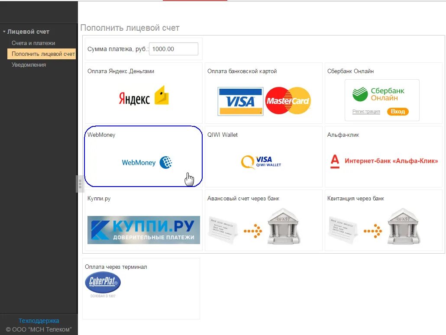Screen dimensions: 446x335
Task: Open the Техподдержка link
Action: click(39, 320)
